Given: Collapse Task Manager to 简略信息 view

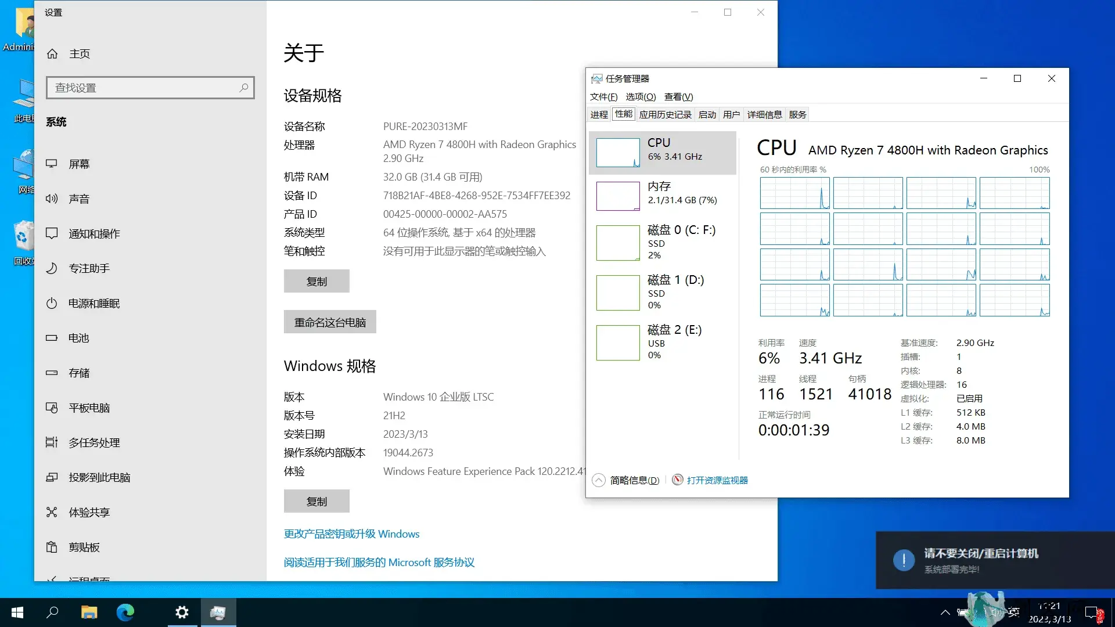Looking at the screenshot, I should pos(626,480).
